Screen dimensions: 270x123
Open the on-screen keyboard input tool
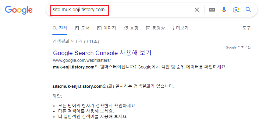coord(212,10)
